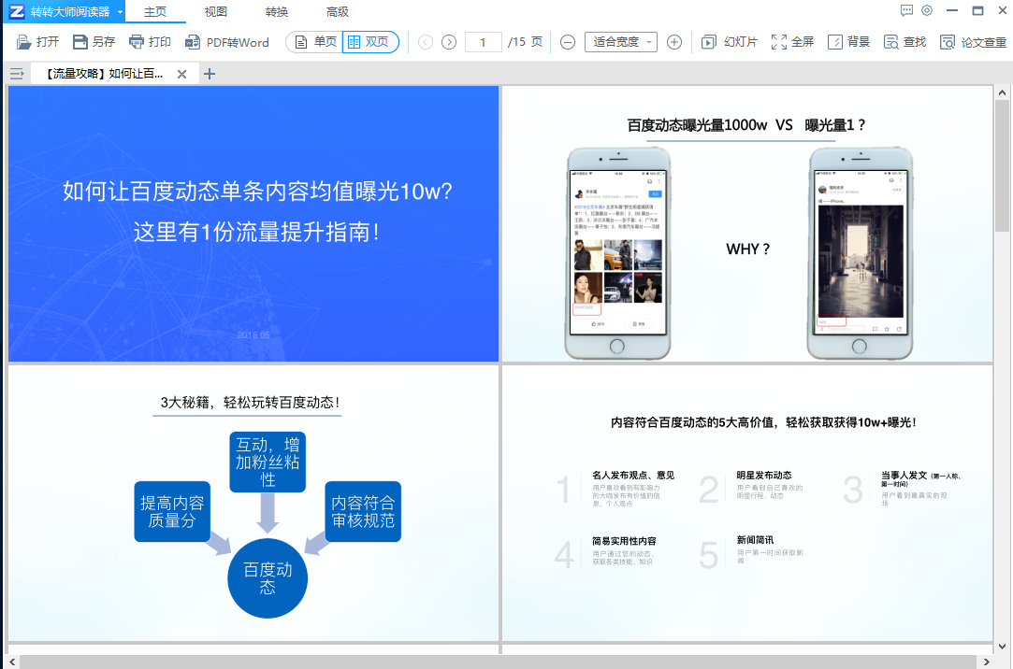Open a file with the 打开 button
The height and width of the screenshot is (669, 1013).
37,42
